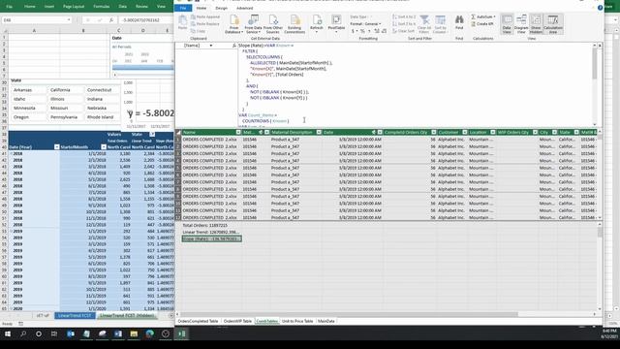Viewport: 620px width, 349px height.
Task: Click the percent format icon
Action: (362, 31)
